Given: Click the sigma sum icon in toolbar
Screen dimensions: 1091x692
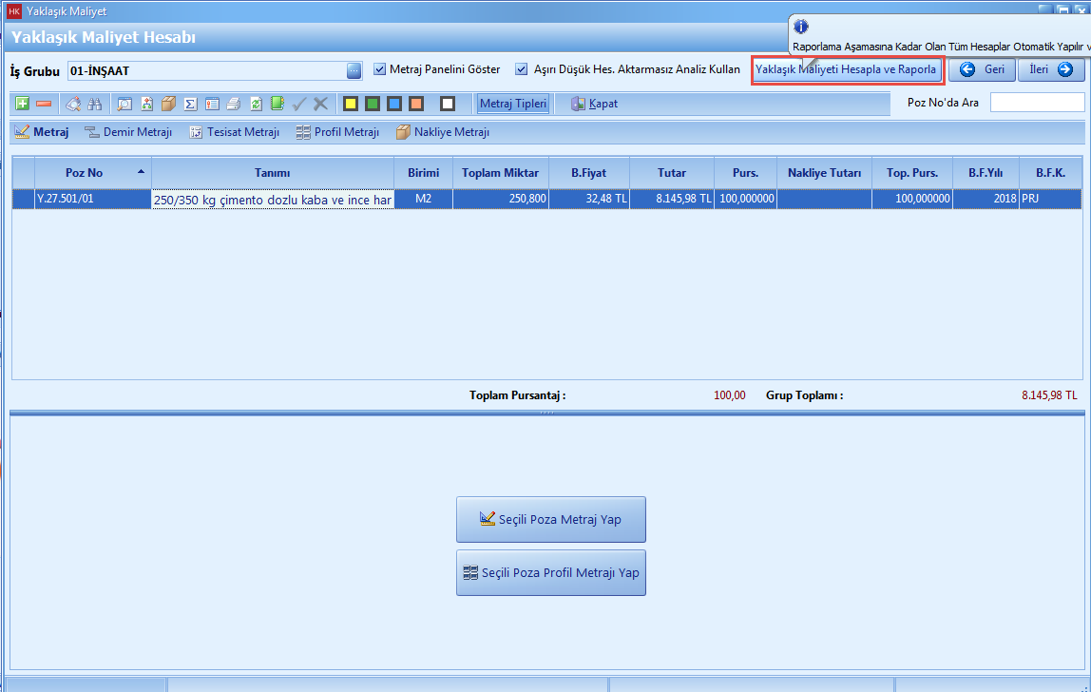Looking at the screenshot, I should pos(190,104).
